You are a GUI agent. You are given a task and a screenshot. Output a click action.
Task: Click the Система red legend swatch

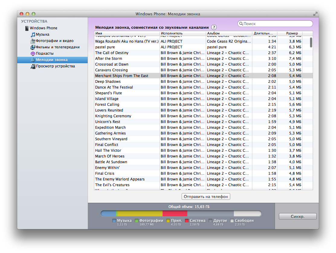187,221
